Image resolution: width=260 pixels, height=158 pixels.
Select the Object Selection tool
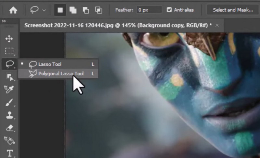tap(9, 77)
